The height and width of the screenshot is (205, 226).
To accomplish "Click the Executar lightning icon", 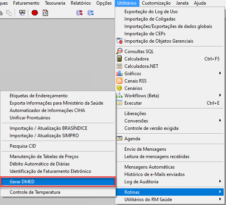I will pyautogui.click(x=119, y=103).
